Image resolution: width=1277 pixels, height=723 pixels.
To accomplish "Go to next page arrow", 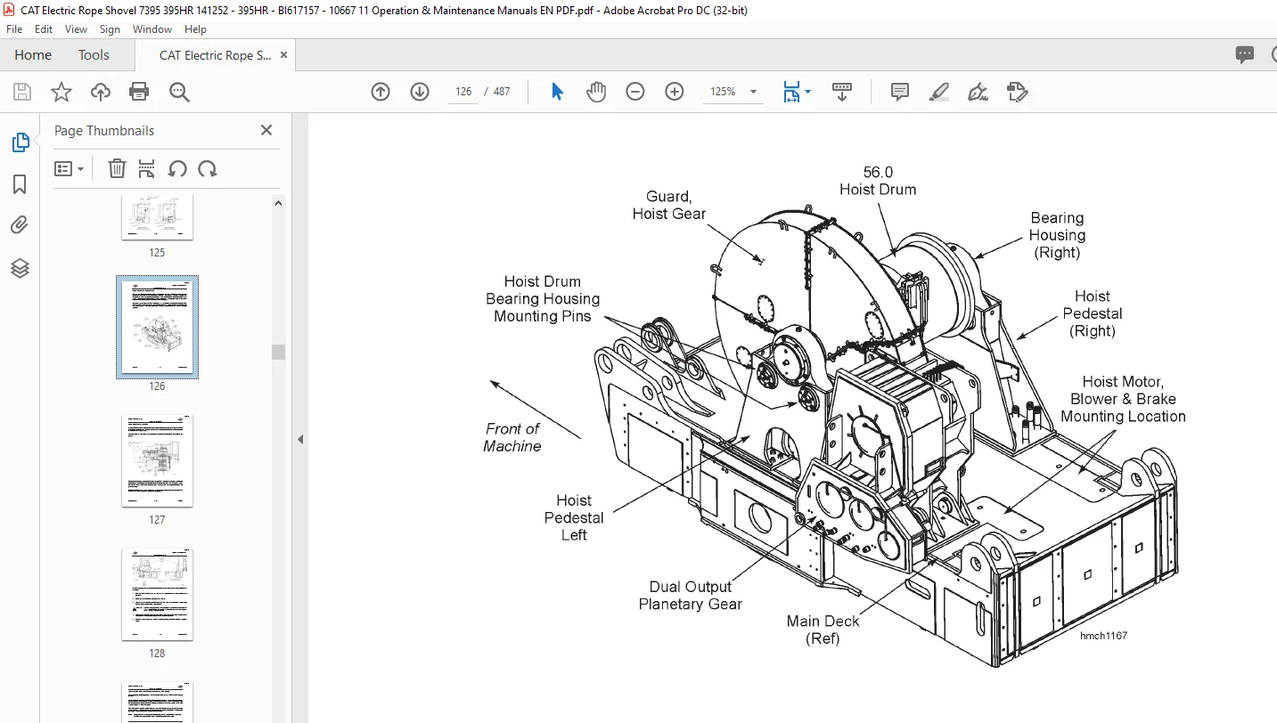I will click(x=420, y=92).
